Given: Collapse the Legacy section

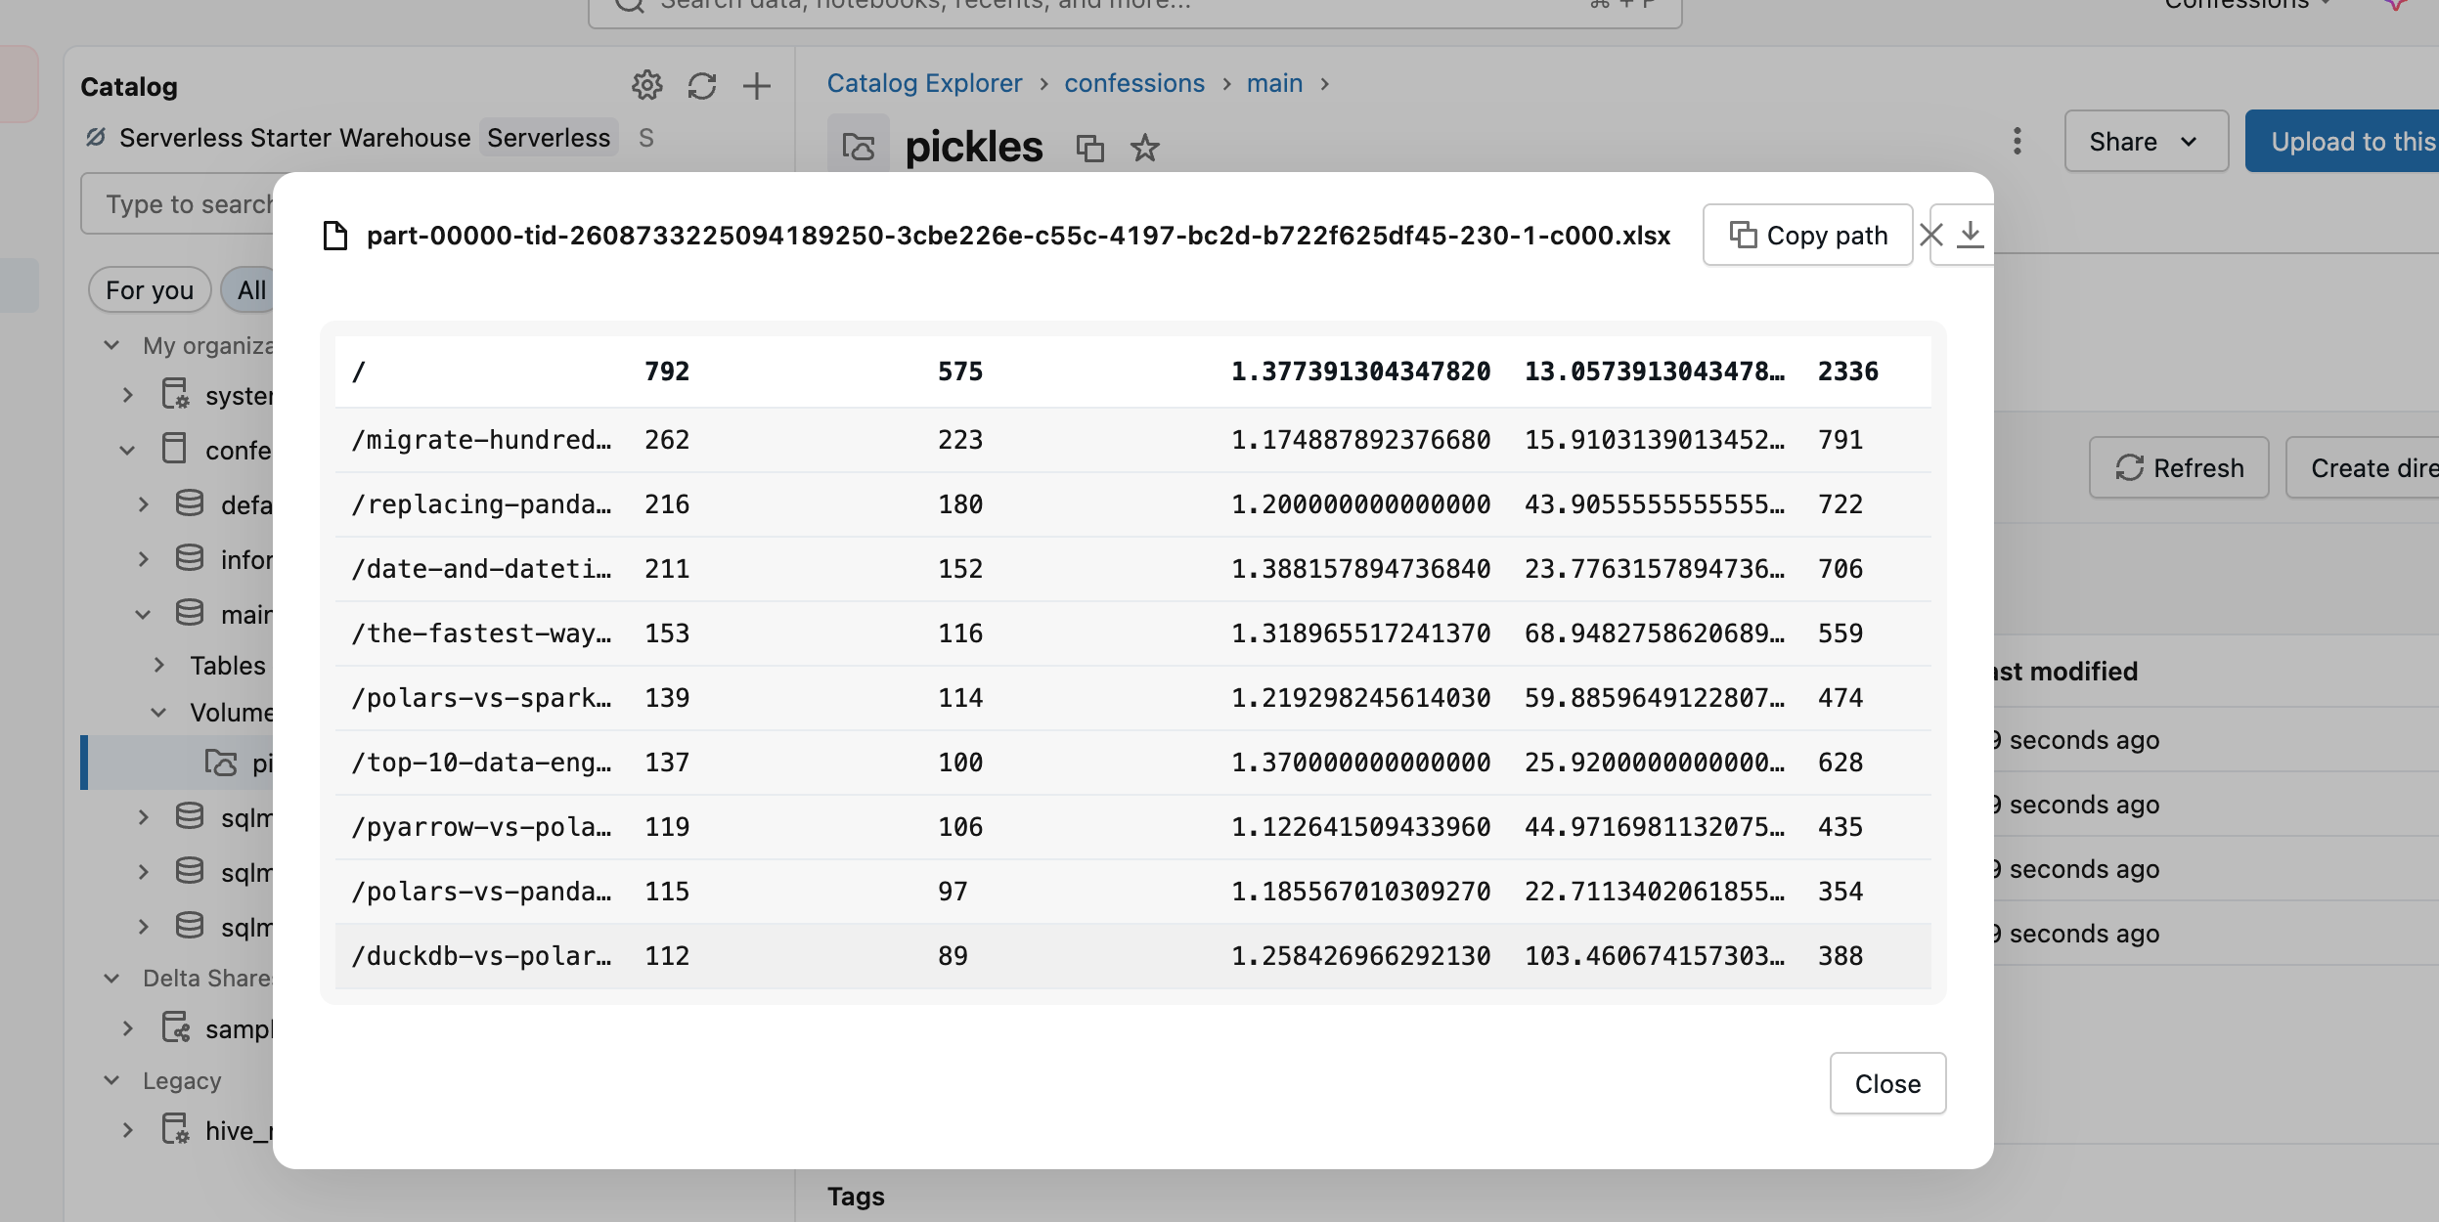Looking at the screenshot, I should pyautogui.click(x=111, y=1080).
